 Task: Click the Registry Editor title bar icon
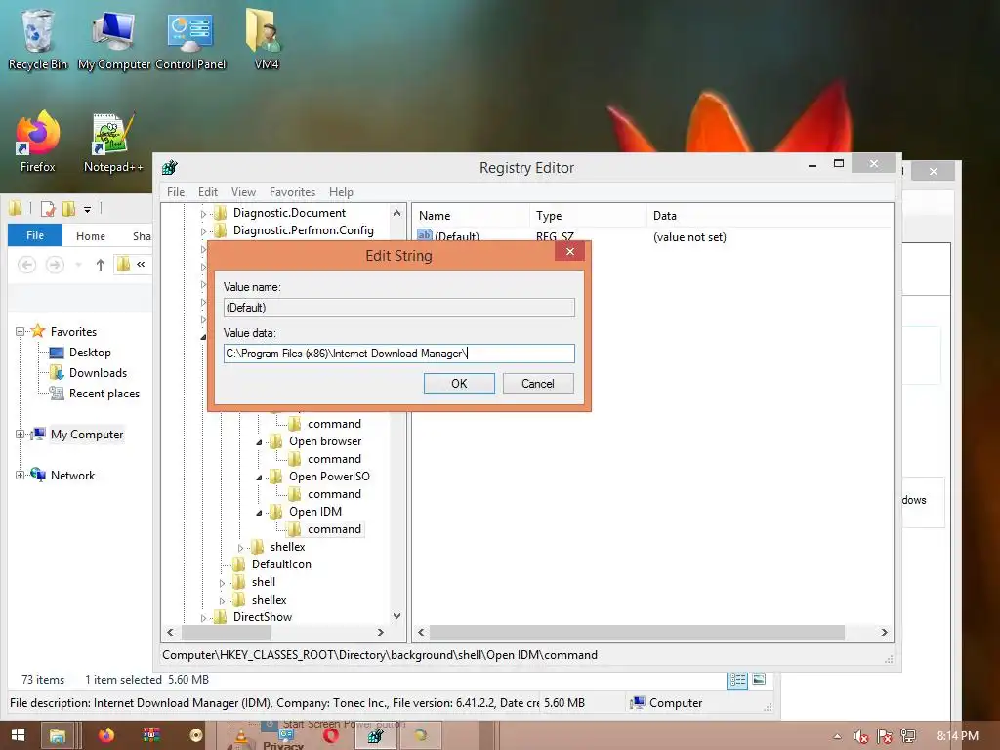(170, 168)
